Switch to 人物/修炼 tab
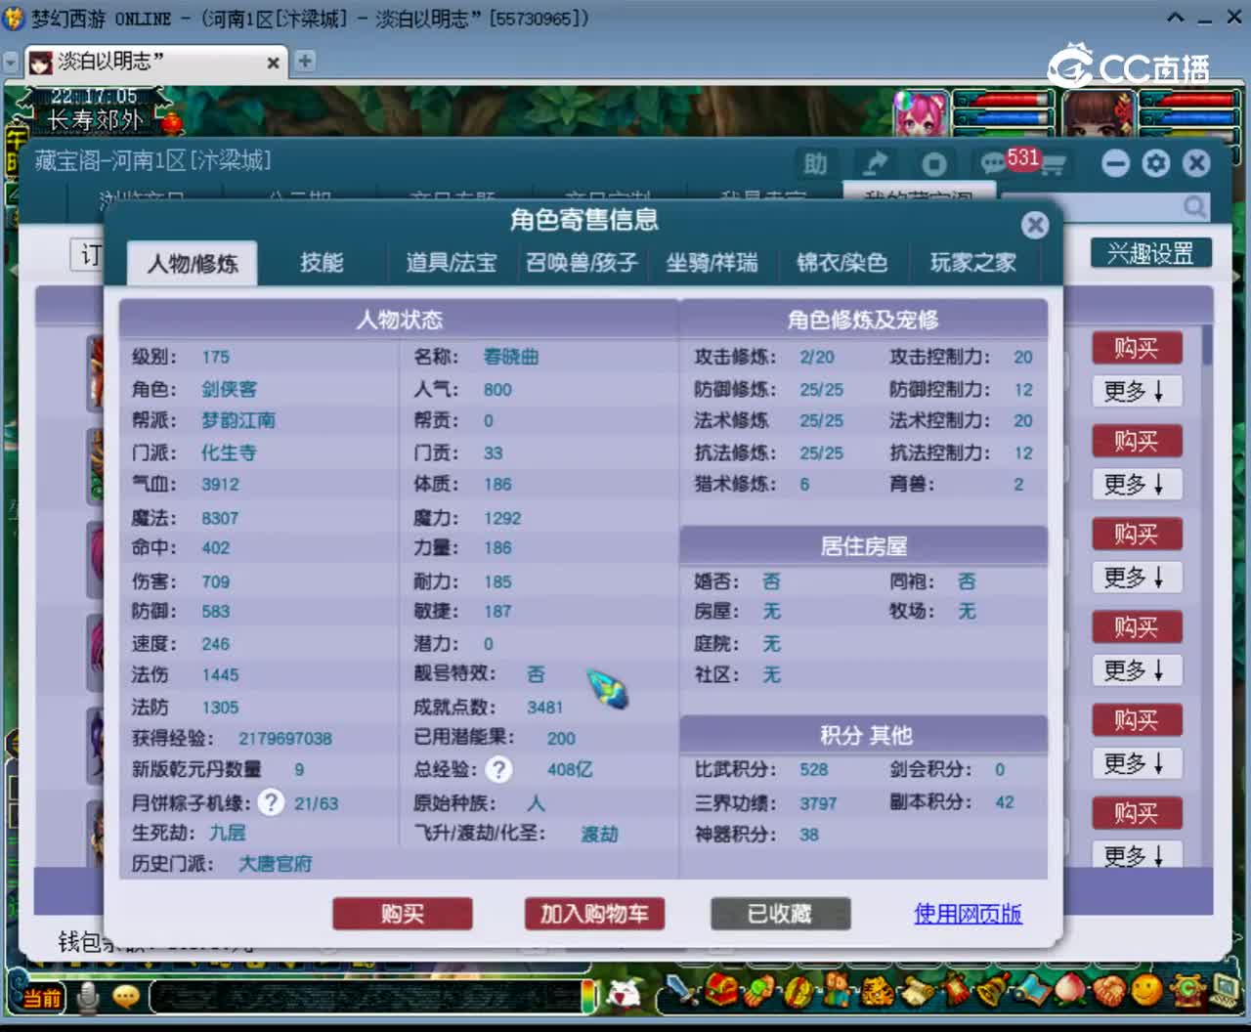The width and height of the screenshot is (1251, 1032). point(192,263)
